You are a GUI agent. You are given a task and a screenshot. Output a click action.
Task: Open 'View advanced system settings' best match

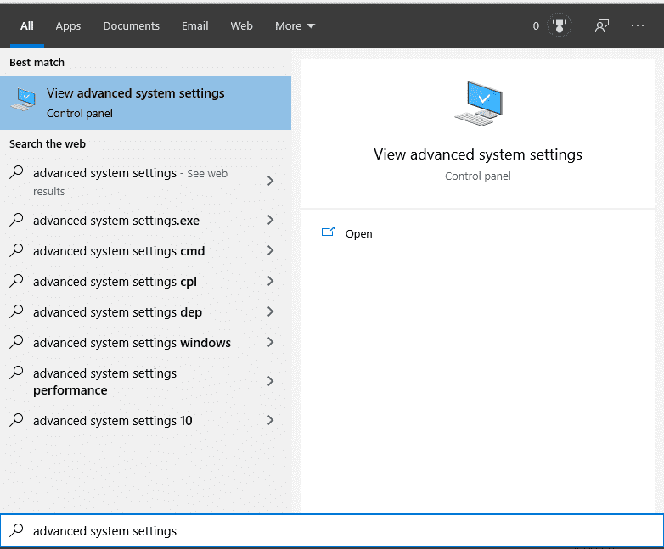click(145, 103)
